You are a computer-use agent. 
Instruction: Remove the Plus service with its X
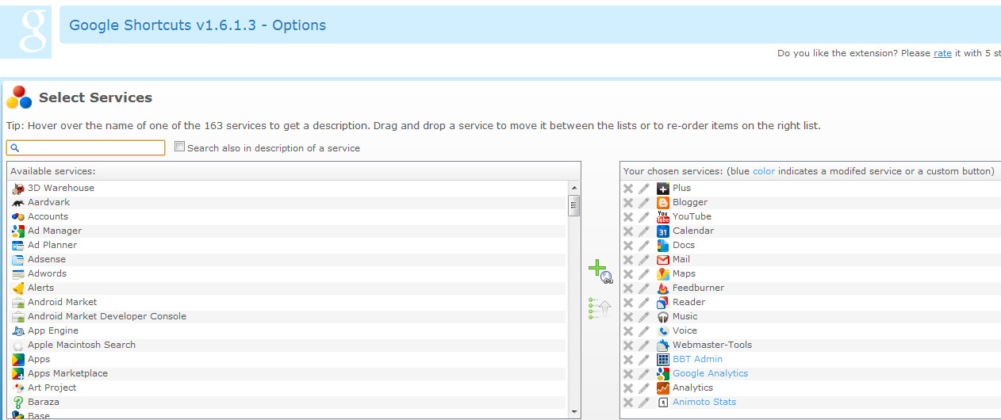click(628, 189)
